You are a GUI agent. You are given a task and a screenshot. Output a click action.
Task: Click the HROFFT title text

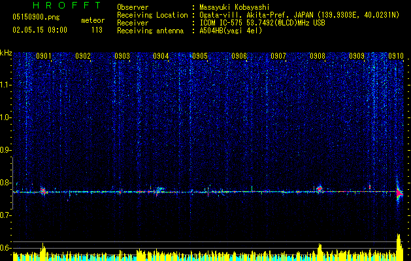tap(67, 5)
